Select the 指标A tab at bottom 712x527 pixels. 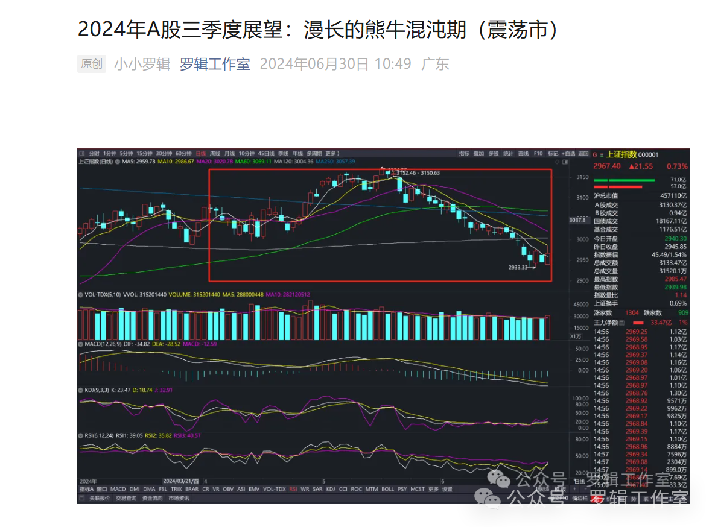point(87,490)
